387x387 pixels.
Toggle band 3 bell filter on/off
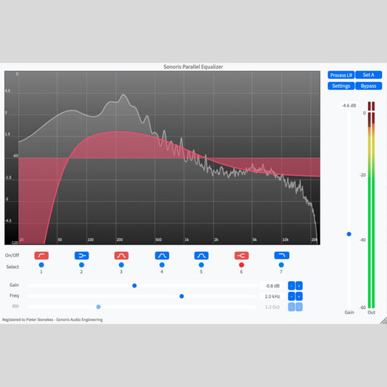[x=121, y=256]
